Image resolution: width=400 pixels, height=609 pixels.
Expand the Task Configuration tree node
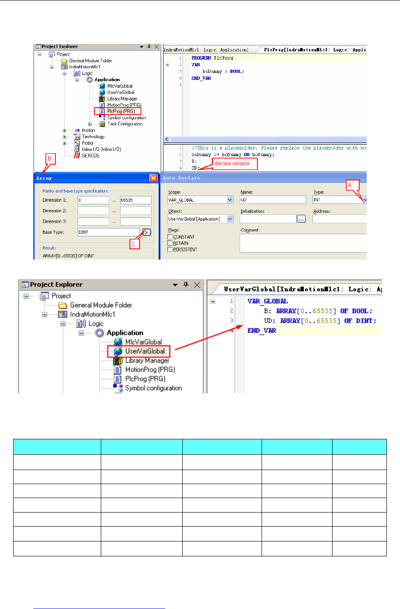90,124
